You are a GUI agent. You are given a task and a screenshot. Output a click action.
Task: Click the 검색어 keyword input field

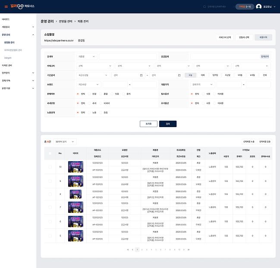click(x=128, y=56)
